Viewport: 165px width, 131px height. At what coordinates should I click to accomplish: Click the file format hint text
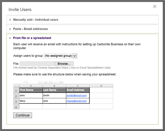coord(62,68)
